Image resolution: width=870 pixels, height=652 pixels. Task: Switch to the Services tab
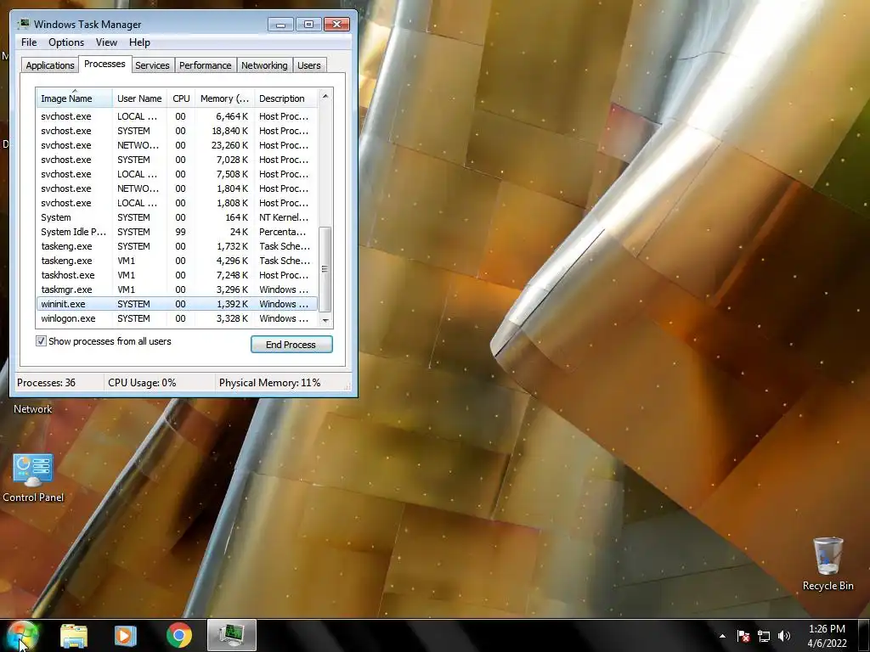pyautogui.click(x=152, y=65)
